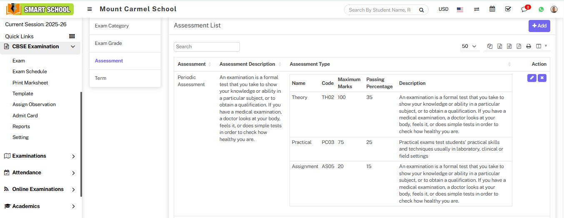Open the column visibility dropdown

point(541,46)
